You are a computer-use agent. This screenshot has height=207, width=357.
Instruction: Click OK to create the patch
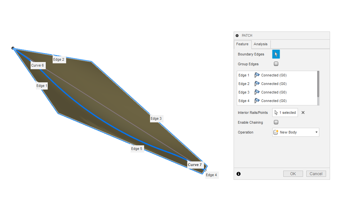(x=293, y=174)
